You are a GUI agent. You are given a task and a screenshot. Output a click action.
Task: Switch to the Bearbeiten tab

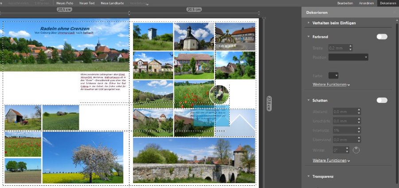(x=345, y=3)
